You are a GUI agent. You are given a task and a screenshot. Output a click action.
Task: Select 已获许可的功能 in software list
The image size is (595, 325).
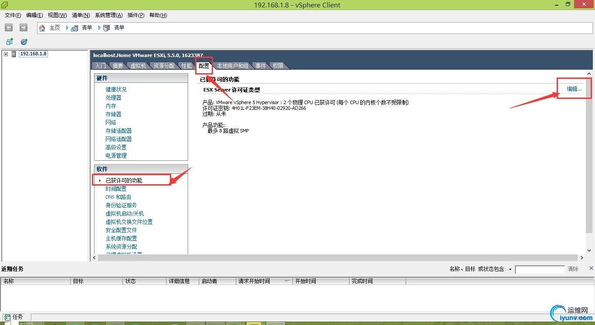point(124,180)
